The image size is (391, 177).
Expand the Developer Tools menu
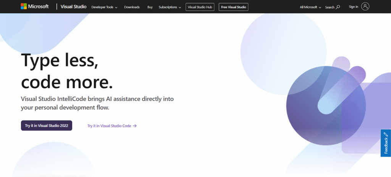click(104, 7)
